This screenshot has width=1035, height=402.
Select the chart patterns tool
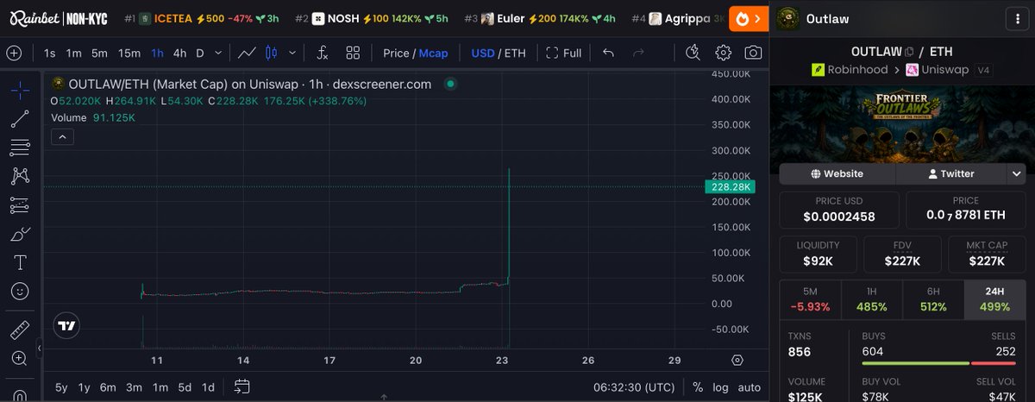20,176
